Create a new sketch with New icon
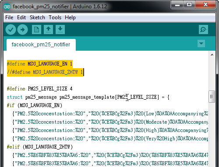This screenshot has height=167, width=219. click(x=36, y=30)
